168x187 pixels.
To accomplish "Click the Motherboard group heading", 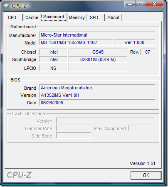I will point(23,27).
